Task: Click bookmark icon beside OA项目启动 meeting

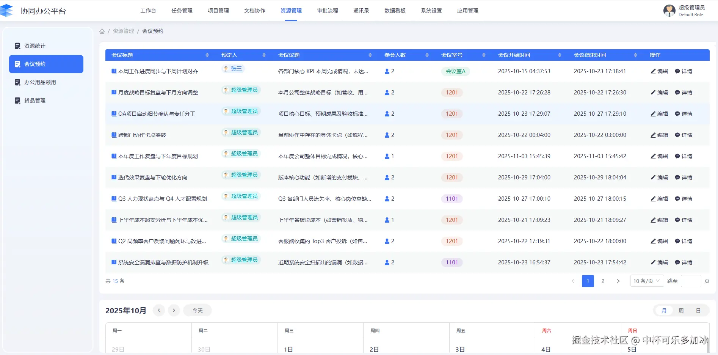Action: 114,114
